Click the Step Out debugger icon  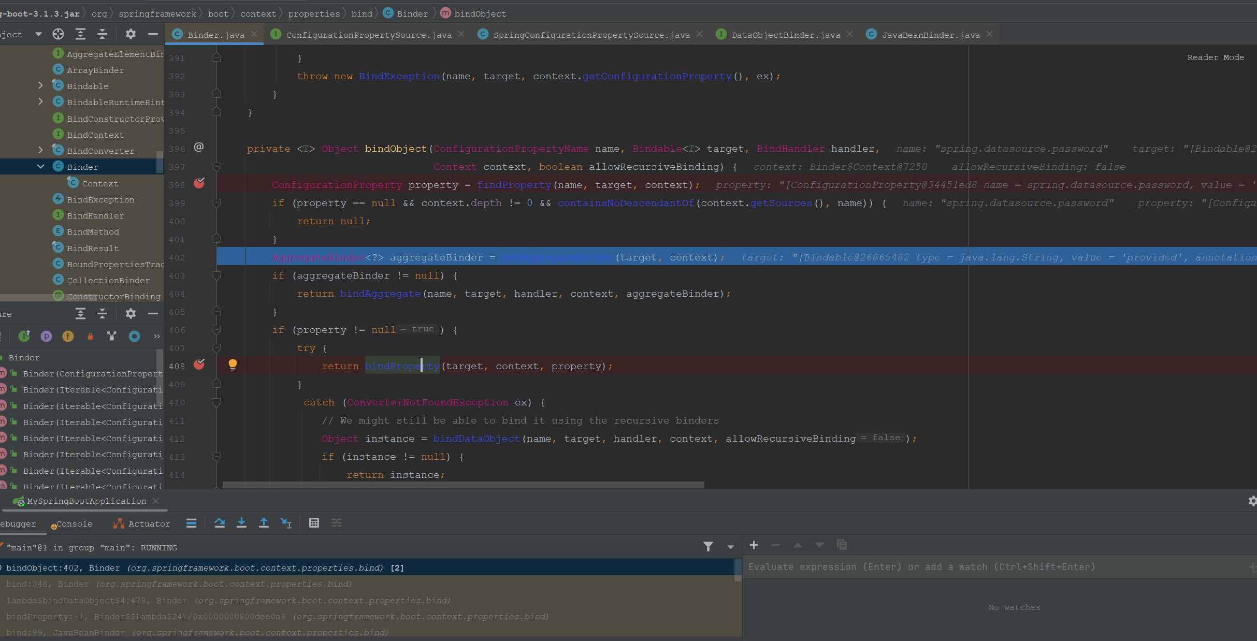coord(264,523)
